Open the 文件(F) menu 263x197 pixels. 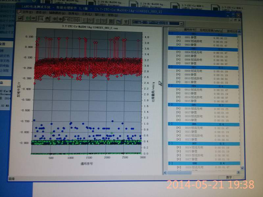(28, 12)
